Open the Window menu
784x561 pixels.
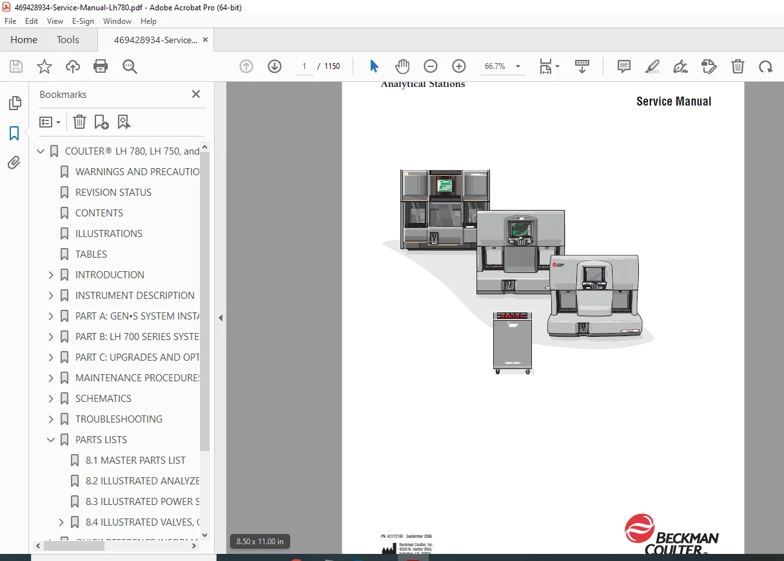(x=117, y=21)
